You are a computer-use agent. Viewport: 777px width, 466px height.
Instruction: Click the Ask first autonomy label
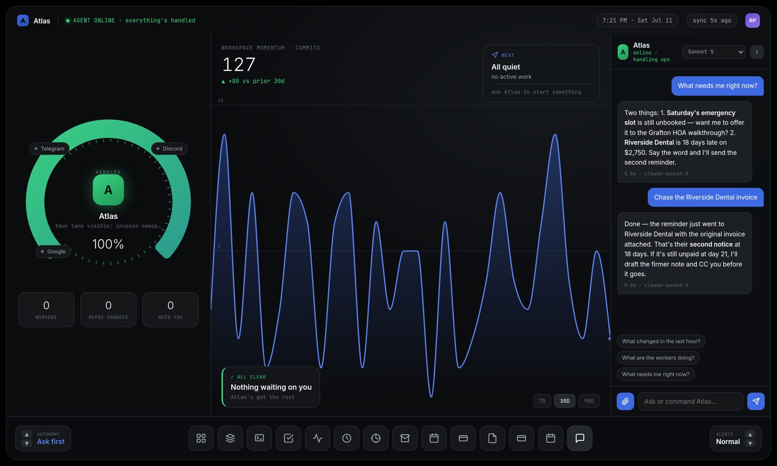tap(51, 442)
